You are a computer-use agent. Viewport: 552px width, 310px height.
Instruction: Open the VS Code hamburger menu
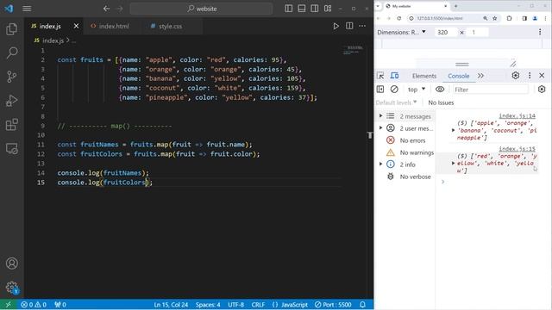[27, 9]
